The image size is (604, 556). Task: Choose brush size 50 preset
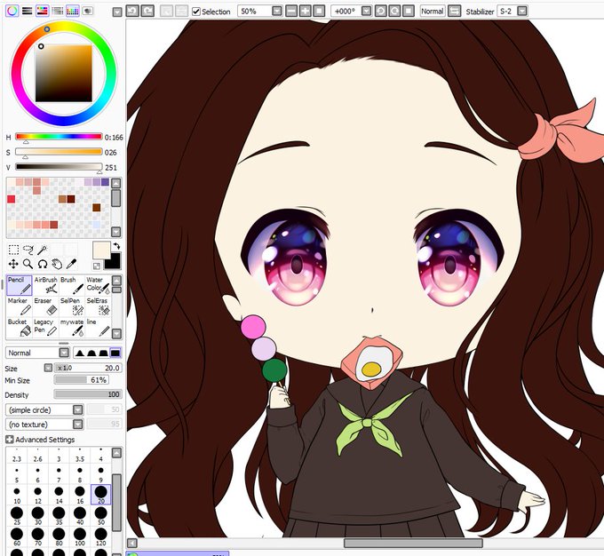click(x=100, y=515)
